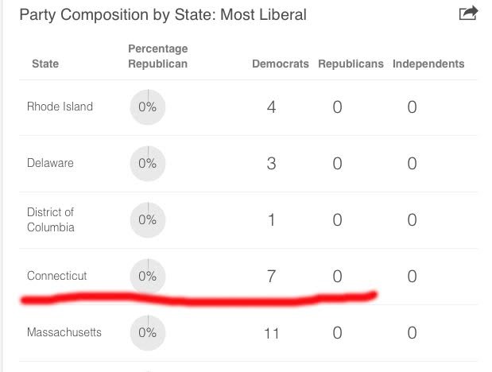Screen dimensions: 492x372
Task: Select the Massachusetts state name
Action: [64, 332]
